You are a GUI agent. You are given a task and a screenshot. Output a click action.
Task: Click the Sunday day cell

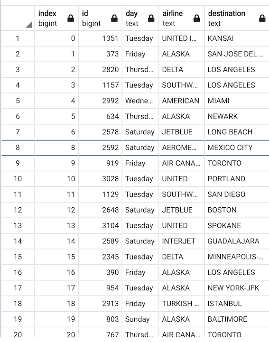[140, 319]
